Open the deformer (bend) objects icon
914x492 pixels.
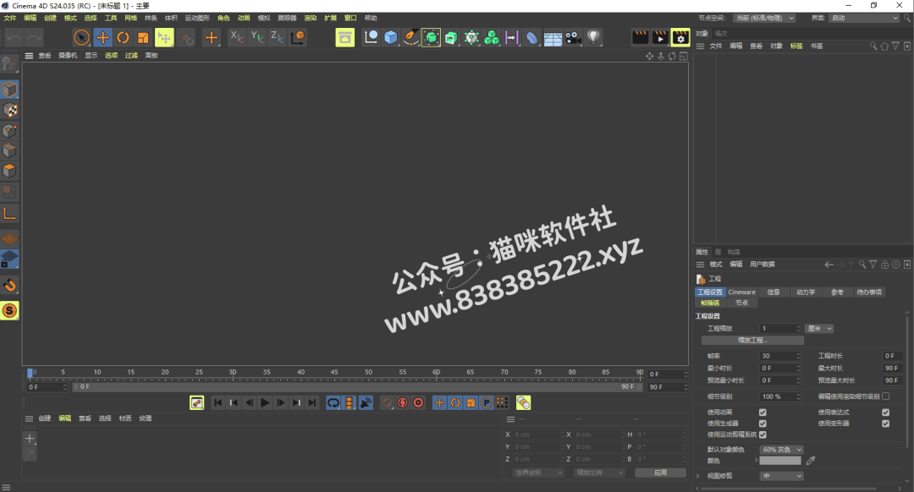click(532, 38)
